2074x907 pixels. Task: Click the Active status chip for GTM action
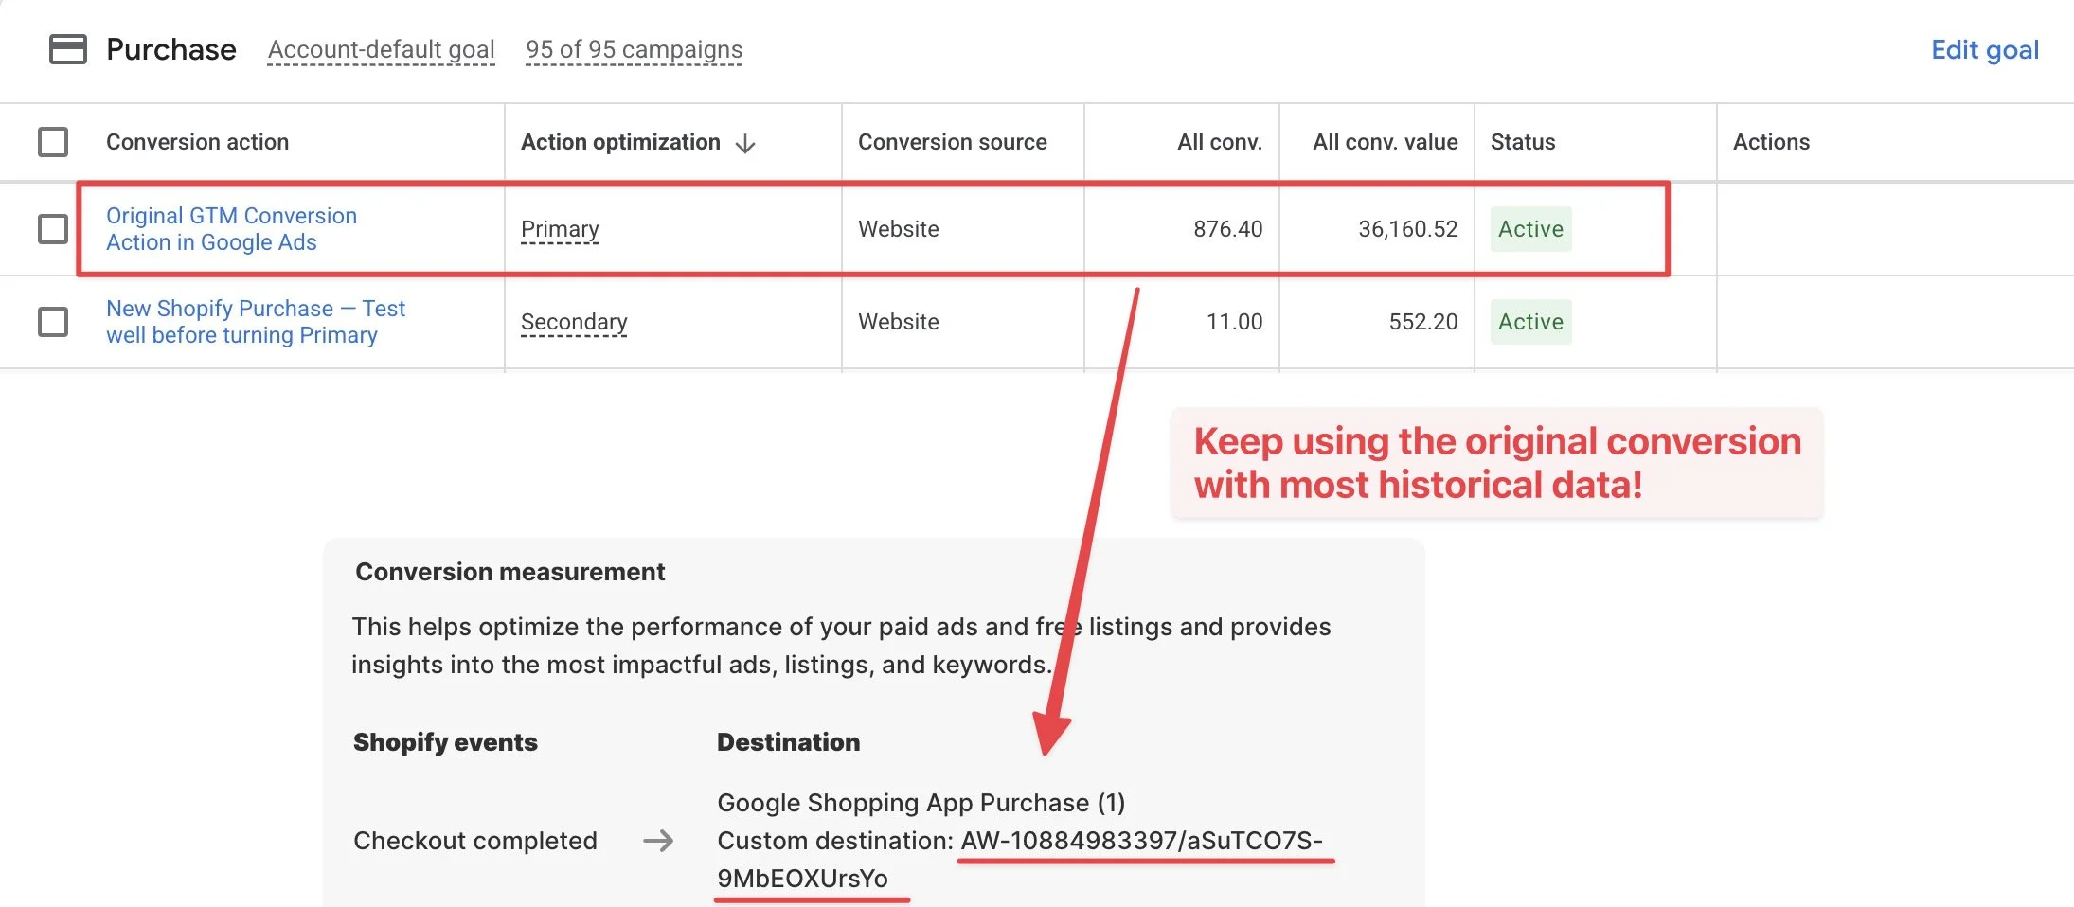[1530, 228]
